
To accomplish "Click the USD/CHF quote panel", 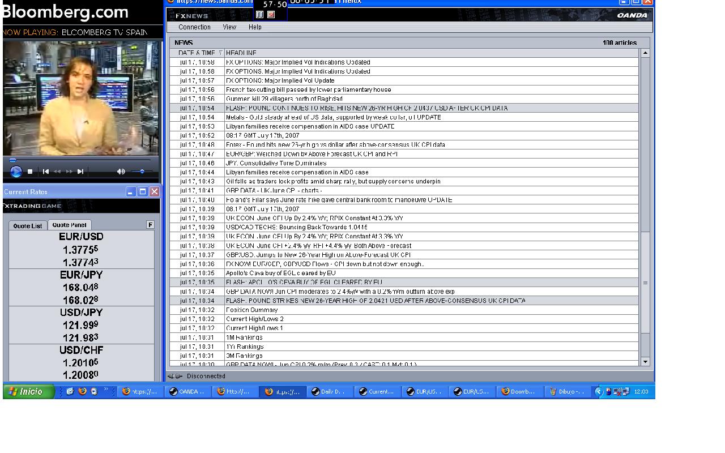I will click(82, 363).
